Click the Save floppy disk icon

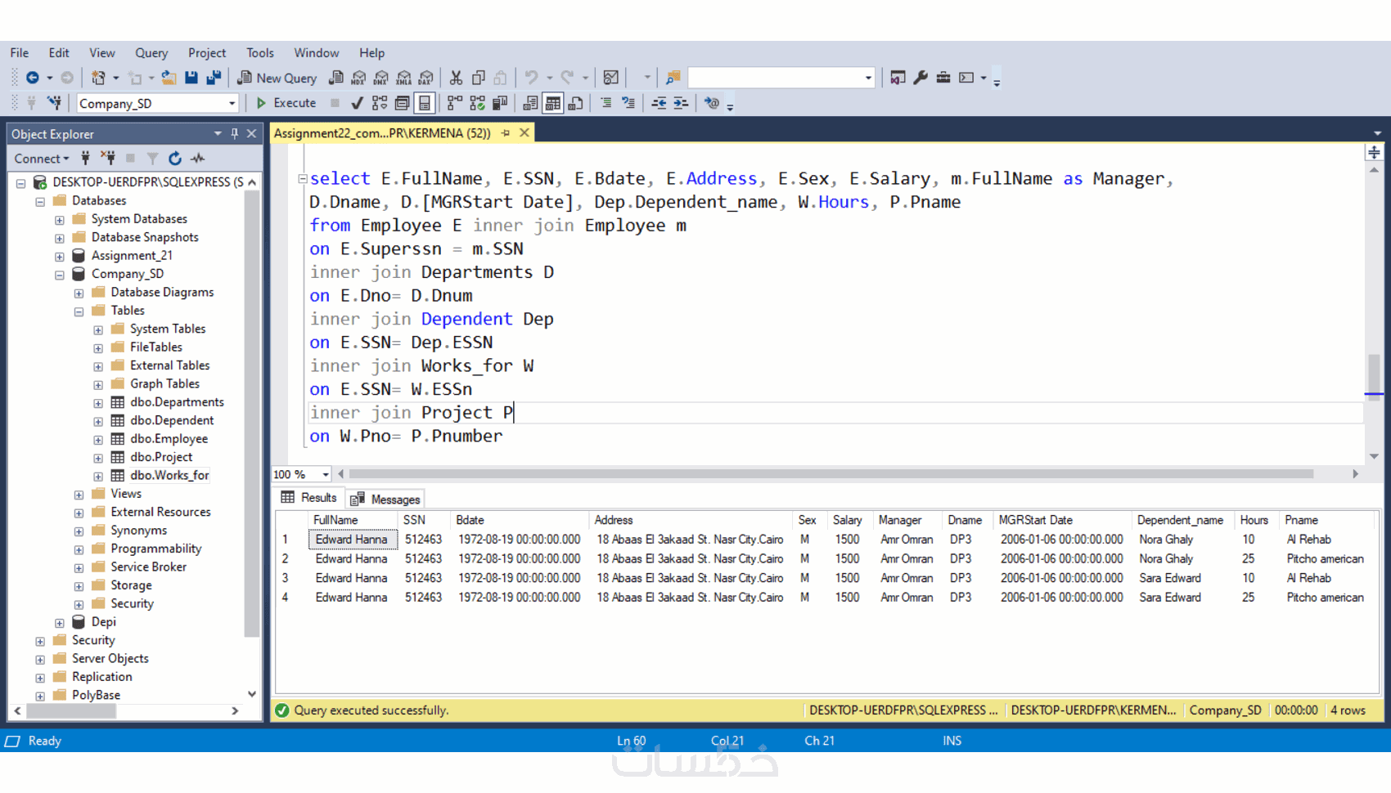tap(191, 78)
